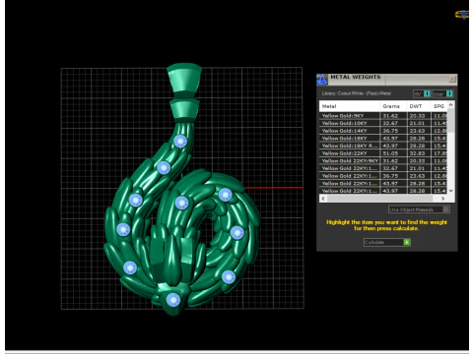Click the table's scroll up arrow
The image size is (473, 354).
[x=451, y=105]
